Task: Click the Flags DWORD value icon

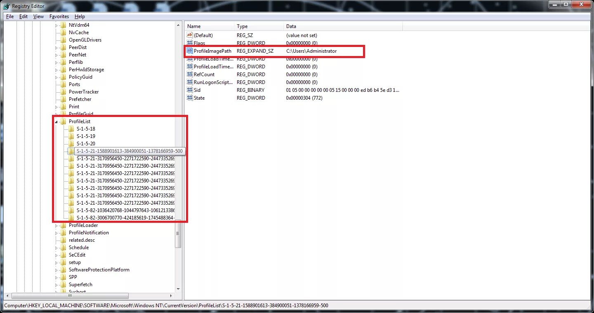Action: (190, 43)
